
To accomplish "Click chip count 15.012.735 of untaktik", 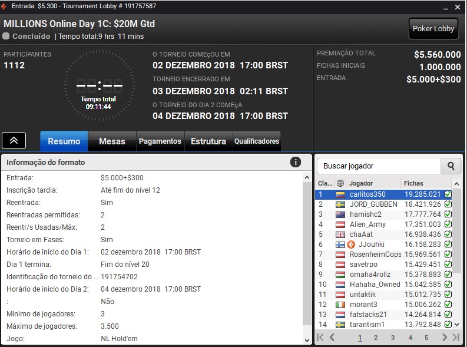I will (422, 295).
